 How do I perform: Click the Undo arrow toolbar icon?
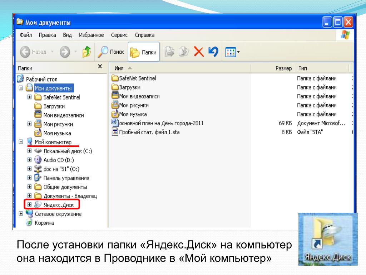[x=213, y=52]
